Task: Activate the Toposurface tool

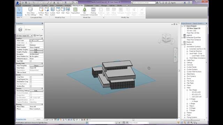Action: pos(75,11)
